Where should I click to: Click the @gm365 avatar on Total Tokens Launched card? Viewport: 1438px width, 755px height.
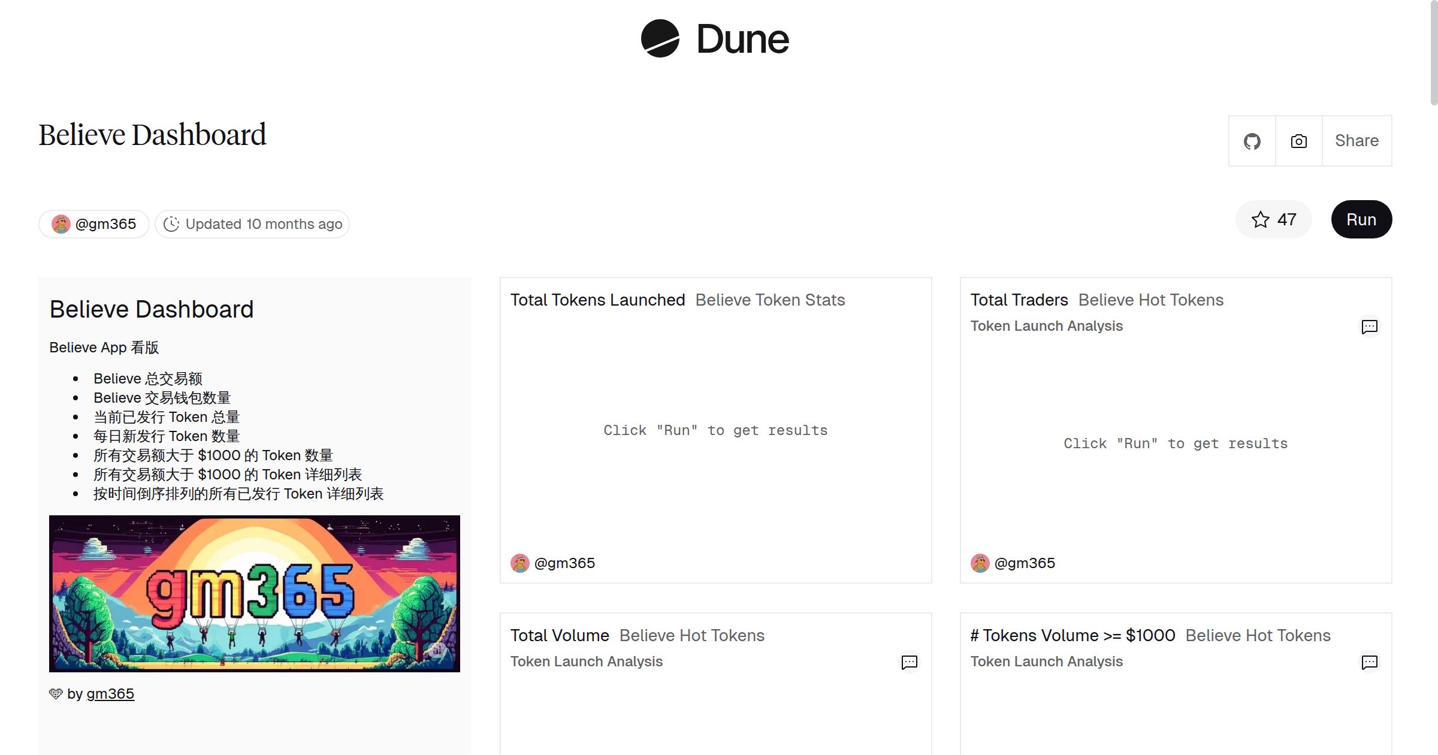(521, 563)
